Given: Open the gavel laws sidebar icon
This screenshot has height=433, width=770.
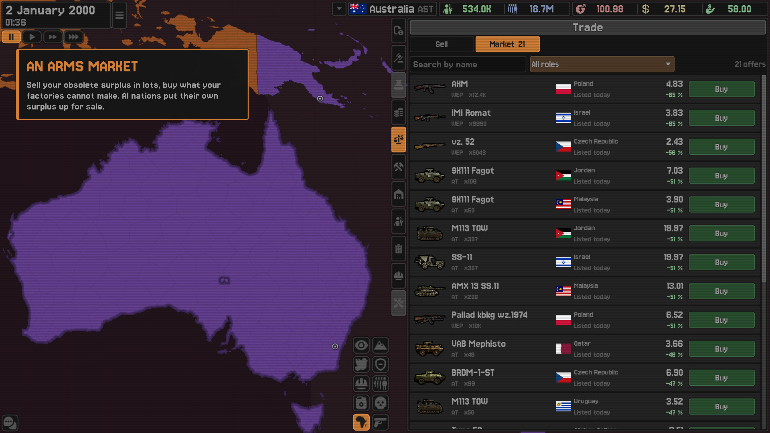Looking at the screenshot, I should pos(399,58).
